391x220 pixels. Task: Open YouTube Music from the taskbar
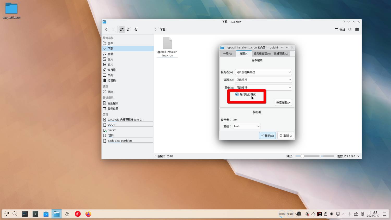[x=78, y=214]
